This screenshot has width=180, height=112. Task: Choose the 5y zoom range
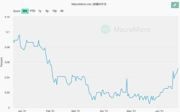(47, 11)
